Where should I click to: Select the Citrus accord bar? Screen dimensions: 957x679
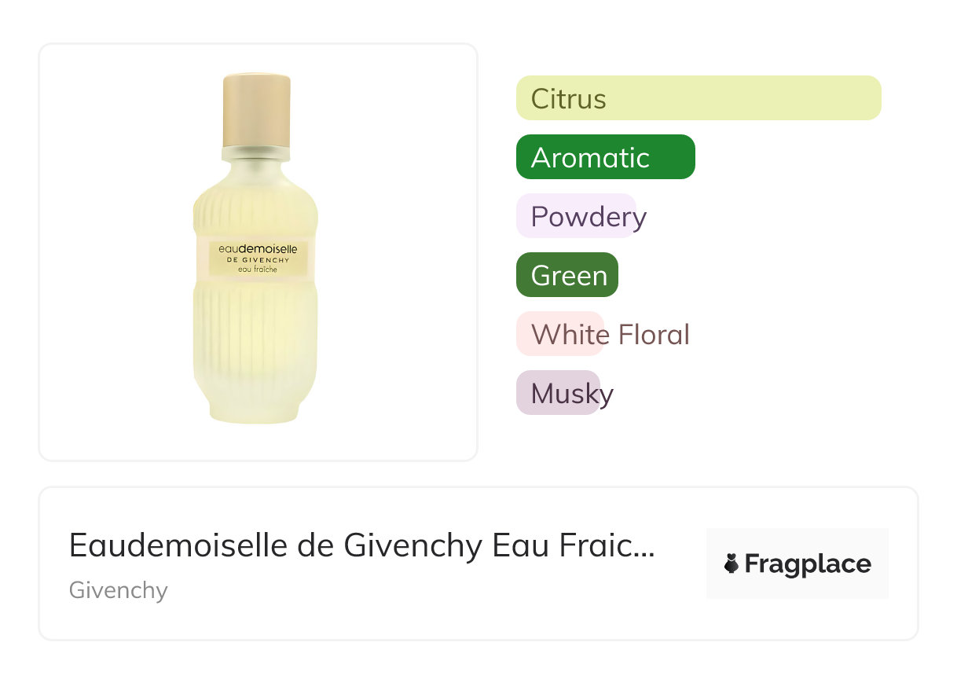coord(698,98)
